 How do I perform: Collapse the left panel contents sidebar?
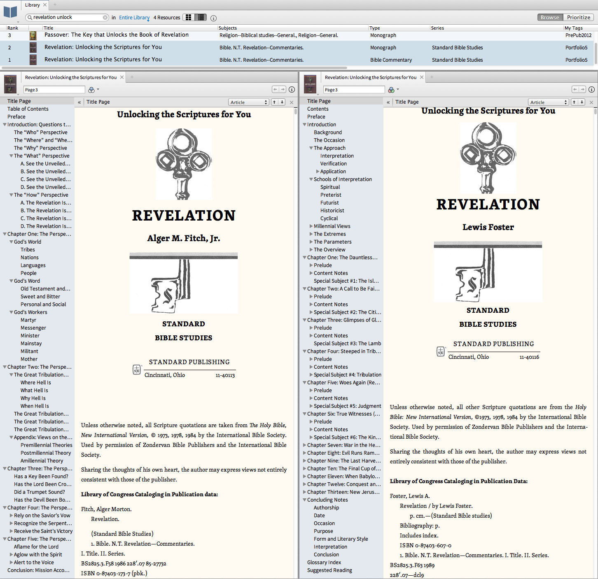pyautogui.click(x=79, y=102)
